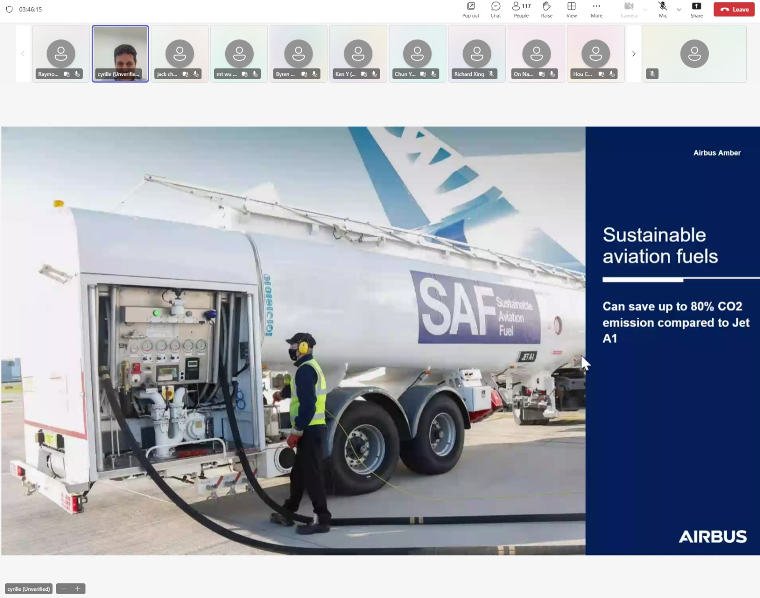Select Richard Xing's participant tile
The width and height of the screenshot is (760, 598).
pyautogui.click(x=476, y=54)
